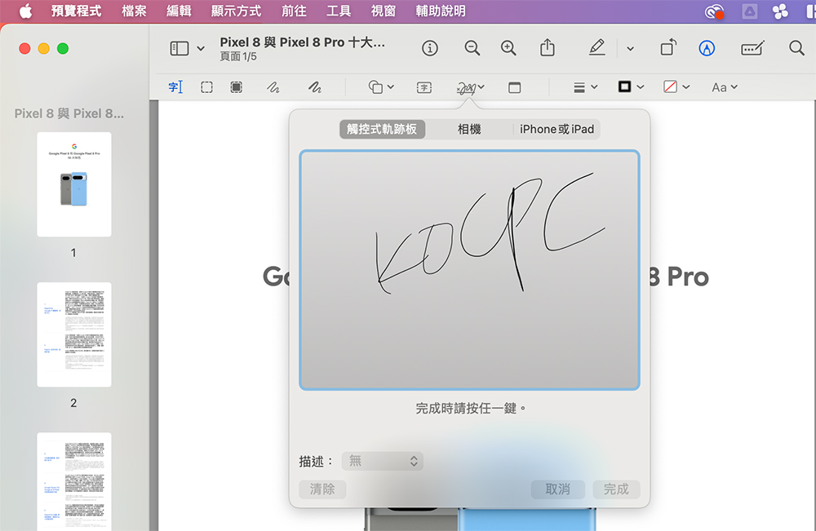Toggle the markup toolbar
Image resolution: width=816 pixels, height=531 pixels.
click(x=707, y=48)
